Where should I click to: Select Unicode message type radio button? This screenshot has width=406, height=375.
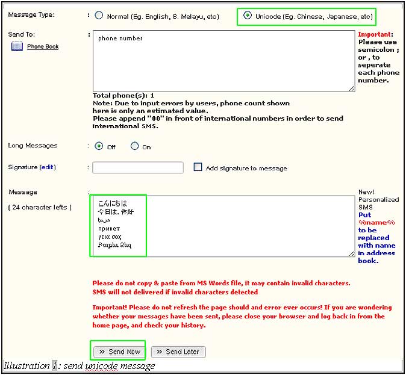point(248,15)
